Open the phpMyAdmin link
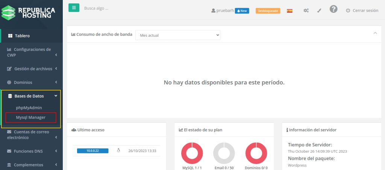 pyautogui.click(x=29, y=107)
